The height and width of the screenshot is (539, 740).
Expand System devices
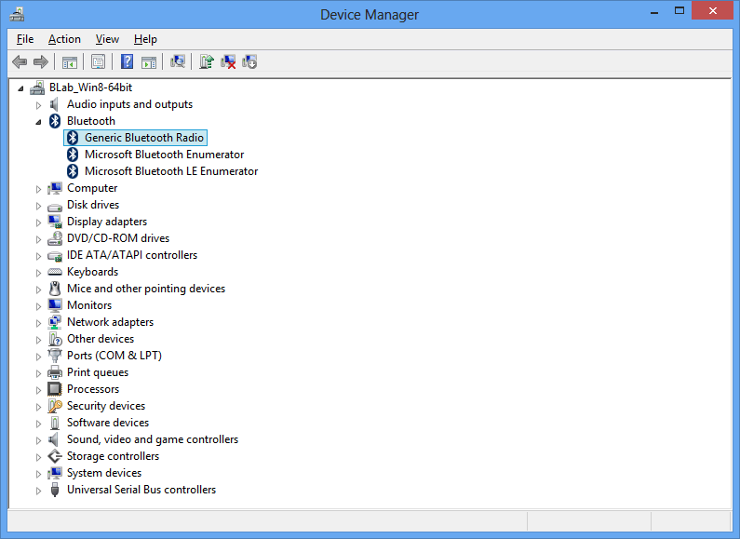(38, 474)
